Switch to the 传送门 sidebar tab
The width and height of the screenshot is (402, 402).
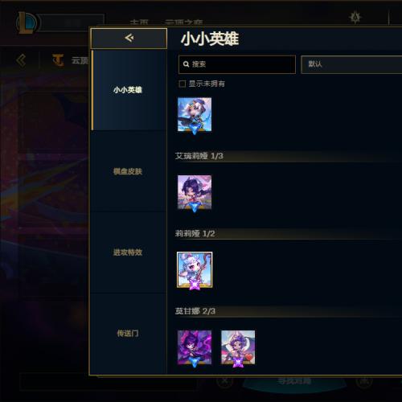coord(128,334)
